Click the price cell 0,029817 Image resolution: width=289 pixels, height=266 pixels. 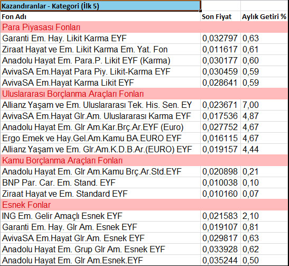[220, 238]
